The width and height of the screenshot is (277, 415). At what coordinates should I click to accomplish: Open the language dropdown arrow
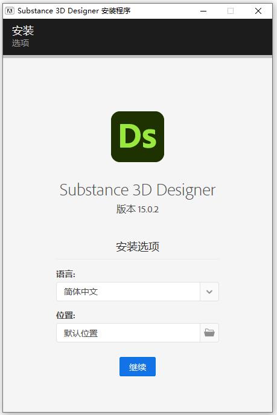(x=209, y=292)
